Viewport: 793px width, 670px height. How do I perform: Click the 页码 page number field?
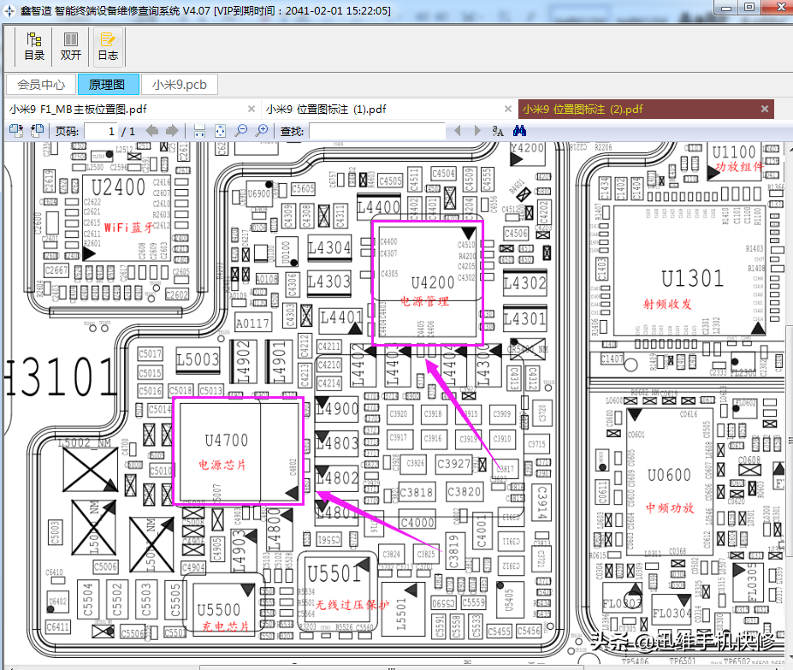(x=101, y=132)
